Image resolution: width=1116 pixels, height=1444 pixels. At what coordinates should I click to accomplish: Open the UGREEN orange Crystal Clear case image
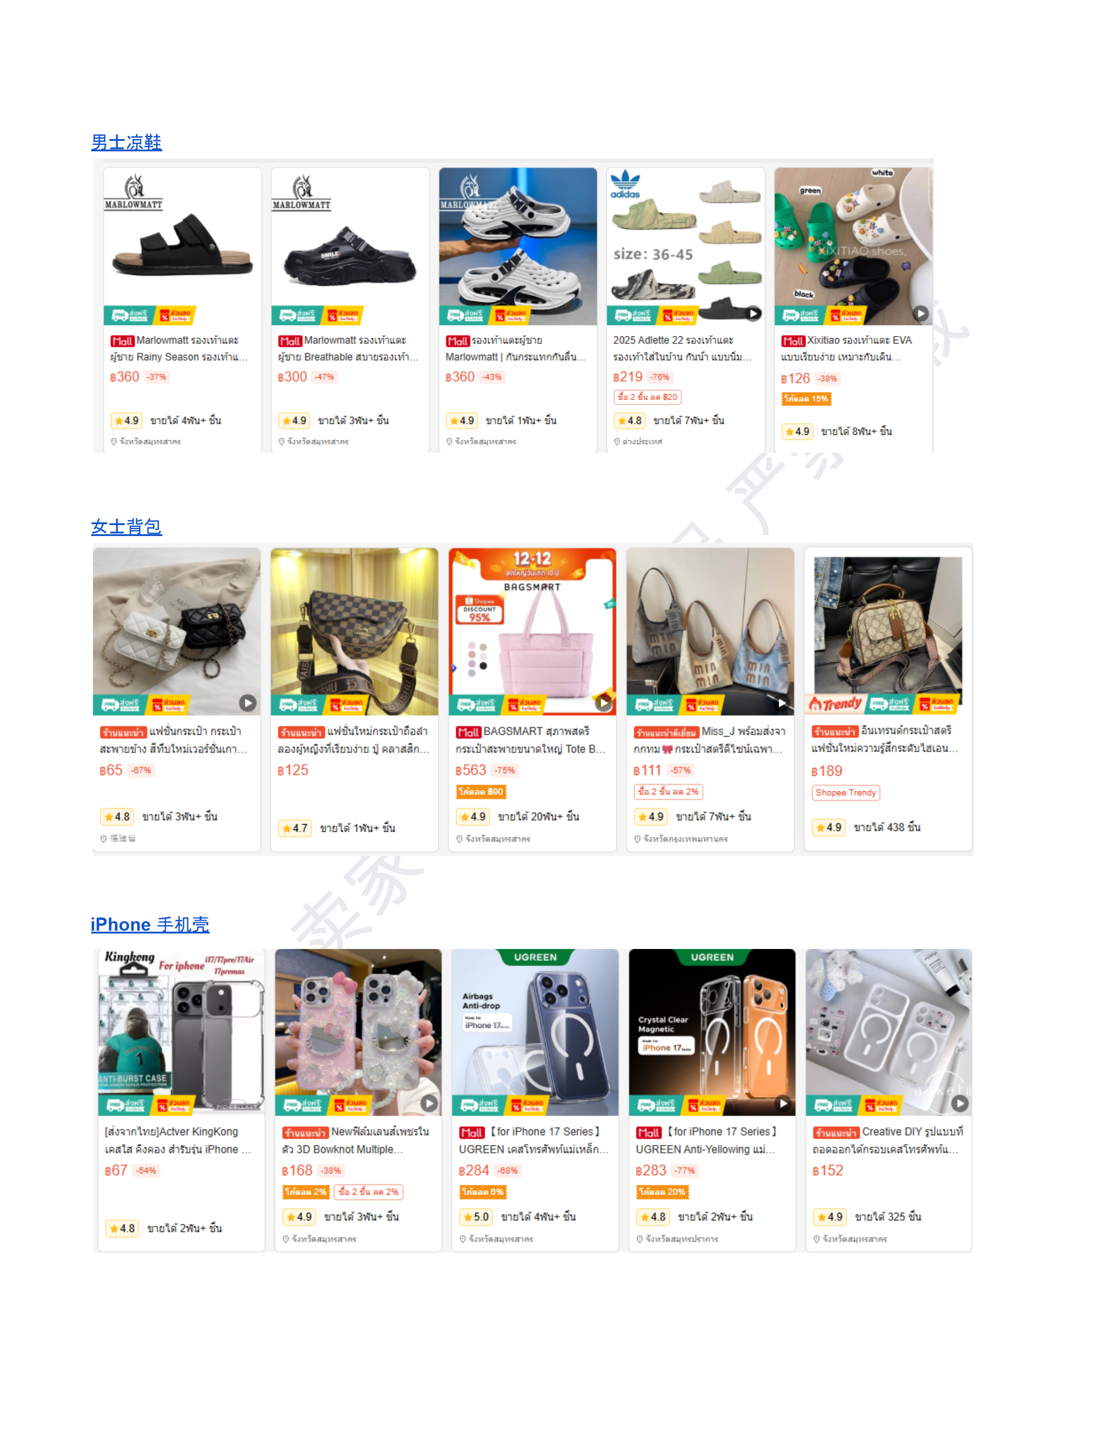712,1032
